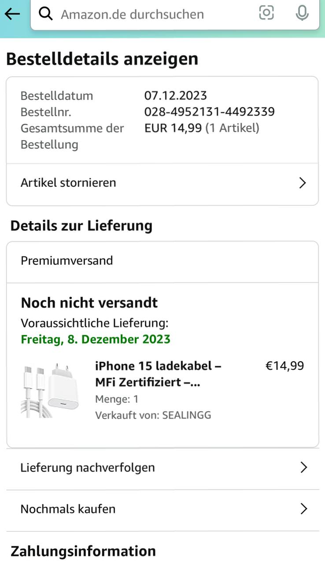
Task: Open the iPhone 15 ladekabel product title
Action: coord(158,374)
